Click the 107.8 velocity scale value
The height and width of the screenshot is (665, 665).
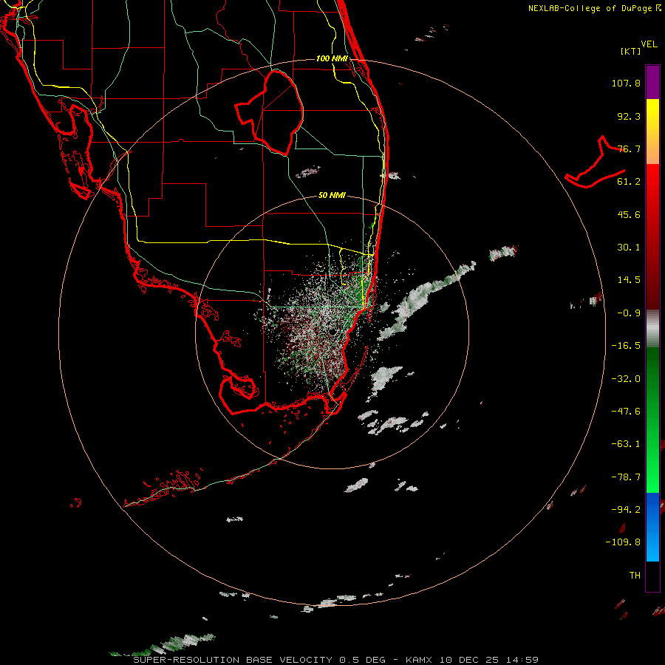coord(626,83)
